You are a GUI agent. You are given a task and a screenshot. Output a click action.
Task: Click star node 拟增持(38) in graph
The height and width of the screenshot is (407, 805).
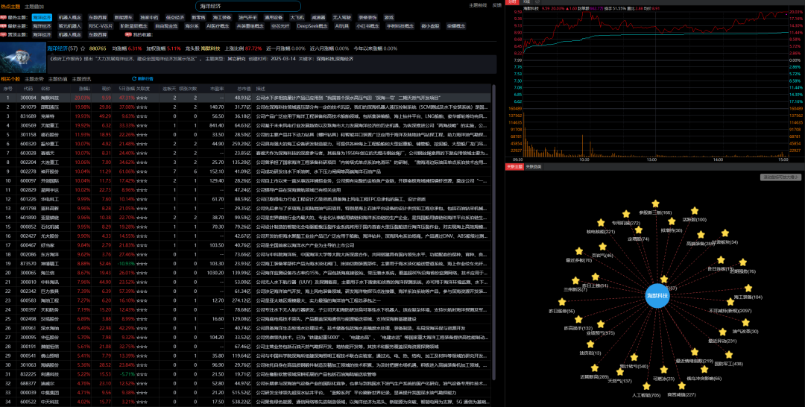pyautogui.click(x=672, y=221)
